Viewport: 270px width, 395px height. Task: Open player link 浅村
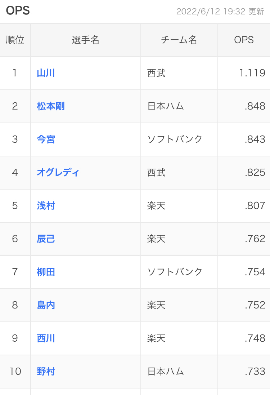tap(46, 205)
